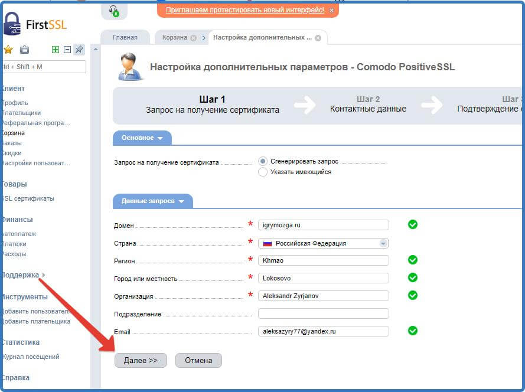Open the Страна country dropdown
Image resolution: width=525 pixels, height=392 pixels.
[323, 243]
